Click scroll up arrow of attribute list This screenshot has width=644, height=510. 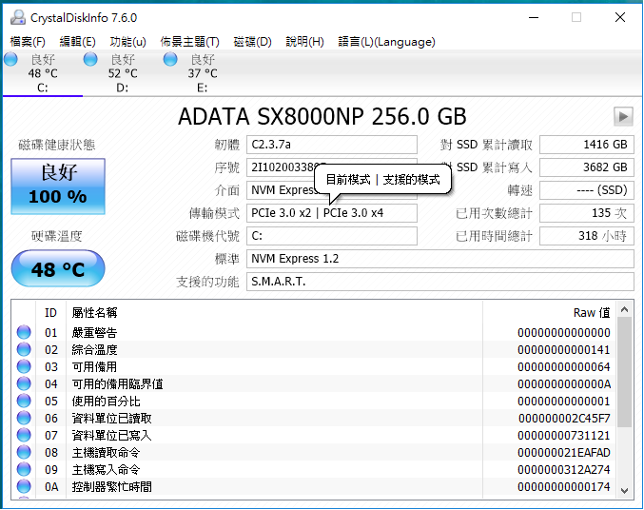[x=625, y=309]
